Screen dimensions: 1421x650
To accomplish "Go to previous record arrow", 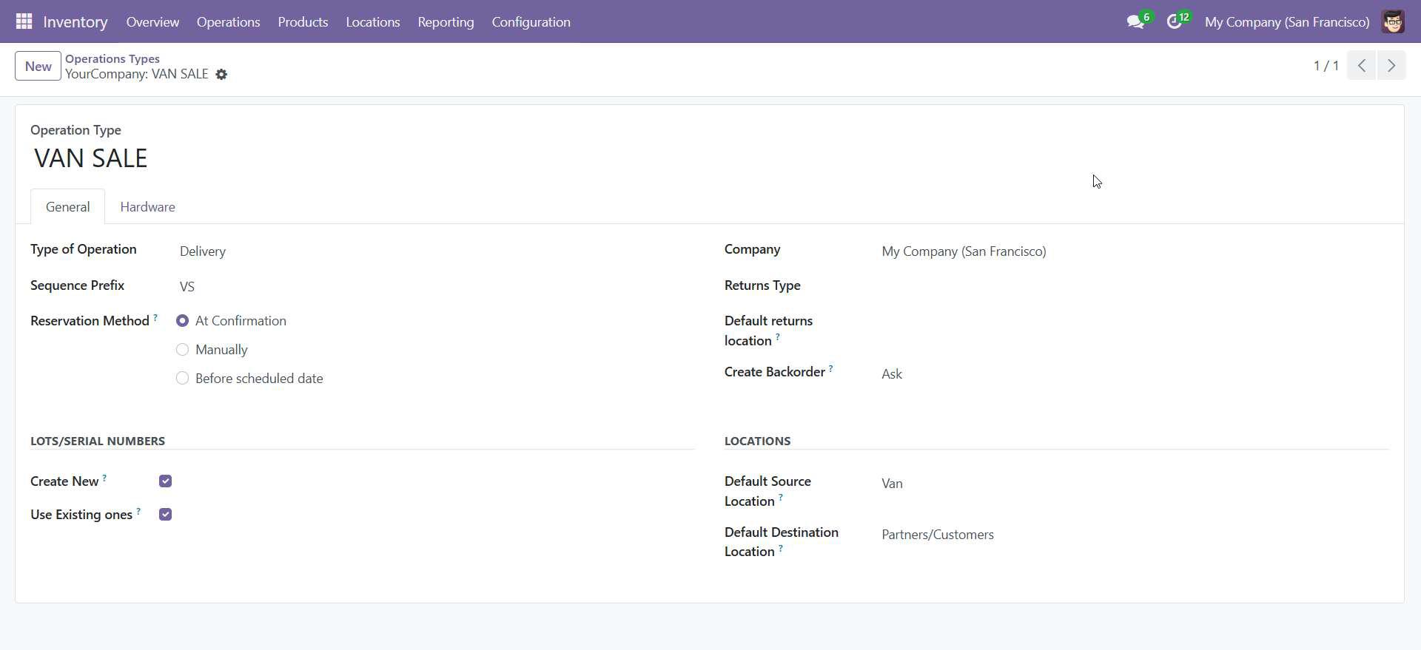I will pyautogui.click(x=1361, y=66).
